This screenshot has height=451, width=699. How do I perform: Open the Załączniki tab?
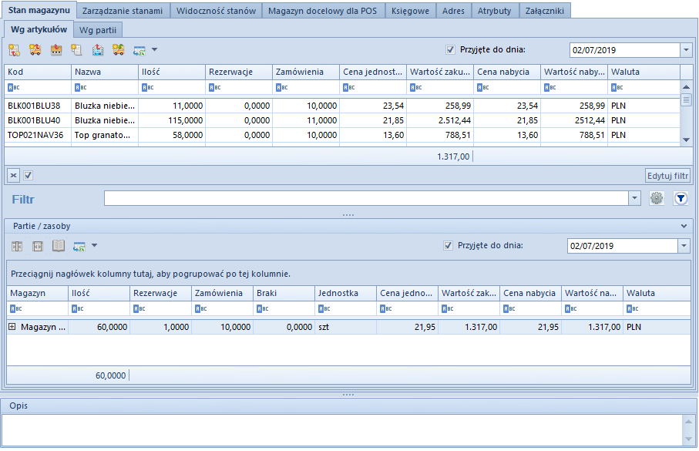tap(545, 11)
